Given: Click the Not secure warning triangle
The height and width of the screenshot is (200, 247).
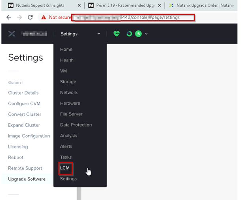Looking at the screenshot, I should [x=44, y=17].
